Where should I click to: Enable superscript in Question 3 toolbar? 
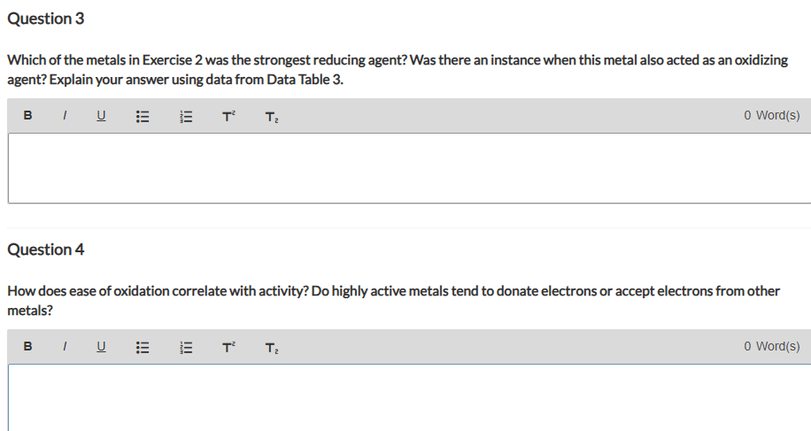pyautogui.click(x=228, y=116)
